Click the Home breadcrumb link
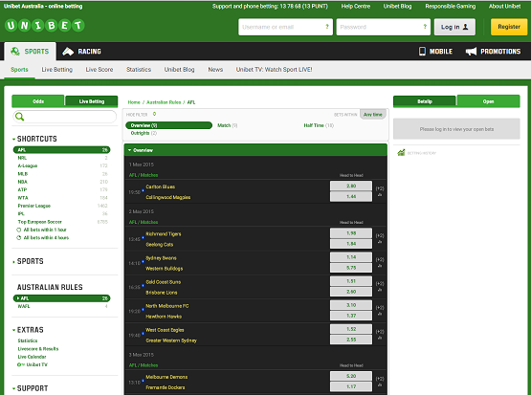 pos(134,102)
